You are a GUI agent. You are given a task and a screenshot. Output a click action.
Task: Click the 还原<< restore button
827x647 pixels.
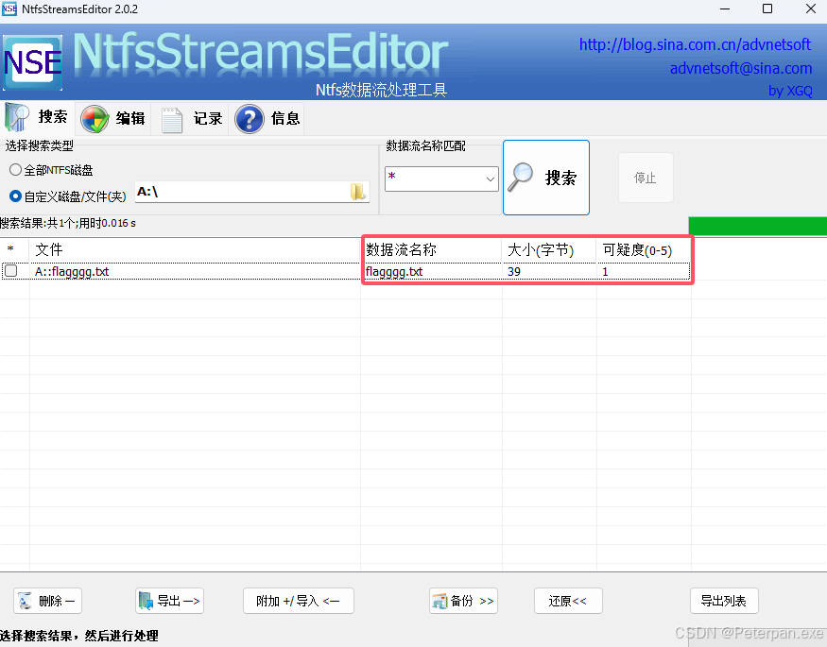(x=568, y=601)
